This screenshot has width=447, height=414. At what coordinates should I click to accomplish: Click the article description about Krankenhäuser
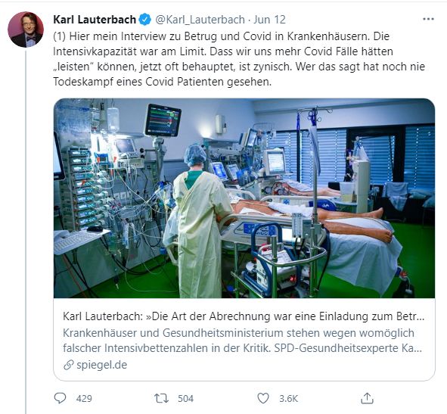[x=242, y=341]
